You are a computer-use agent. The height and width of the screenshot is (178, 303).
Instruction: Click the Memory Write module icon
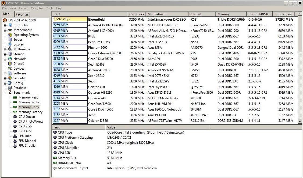(x=15, y=102)
